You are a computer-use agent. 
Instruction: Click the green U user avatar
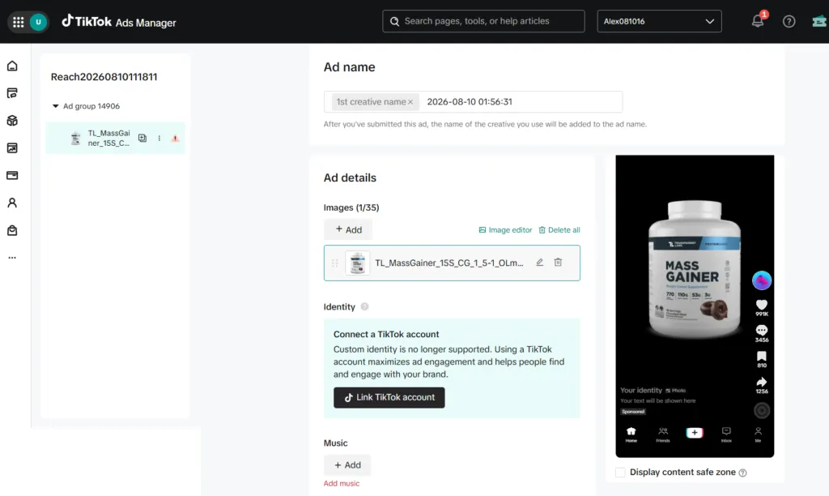point(38,22)
